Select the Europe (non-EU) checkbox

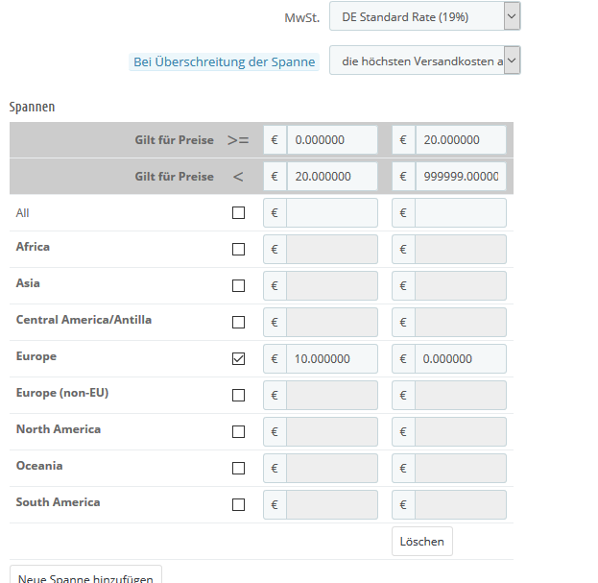[x=239, y=396]
